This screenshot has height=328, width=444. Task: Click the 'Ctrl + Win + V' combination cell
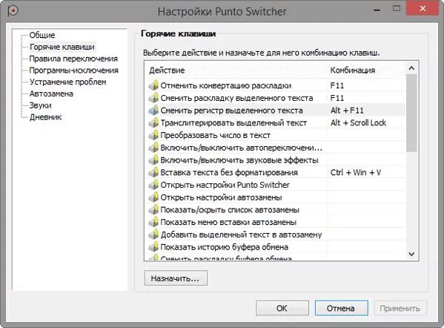(x=356, y=172)
